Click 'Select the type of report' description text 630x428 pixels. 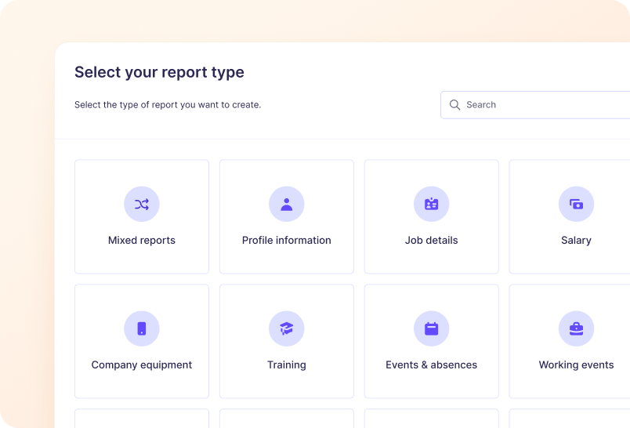tap(168, 105)
